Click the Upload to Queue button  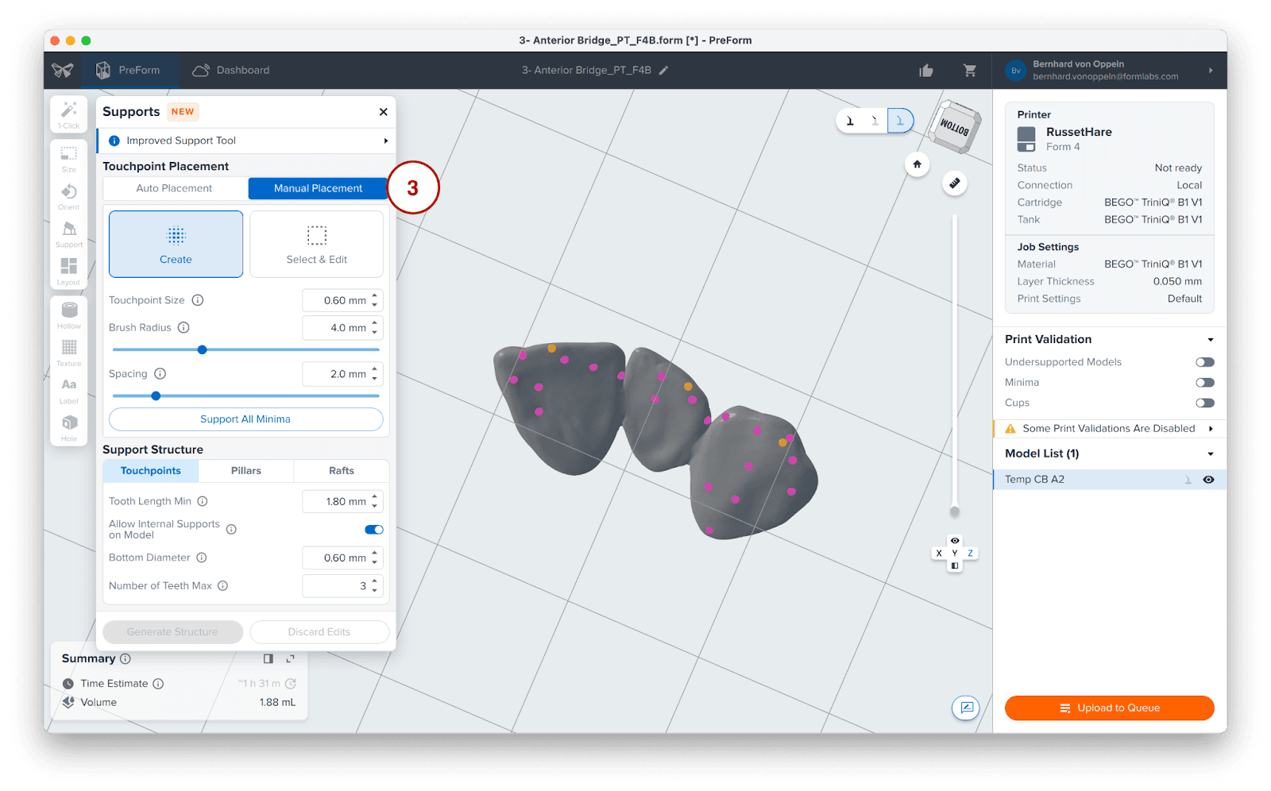click(1109, 708)
